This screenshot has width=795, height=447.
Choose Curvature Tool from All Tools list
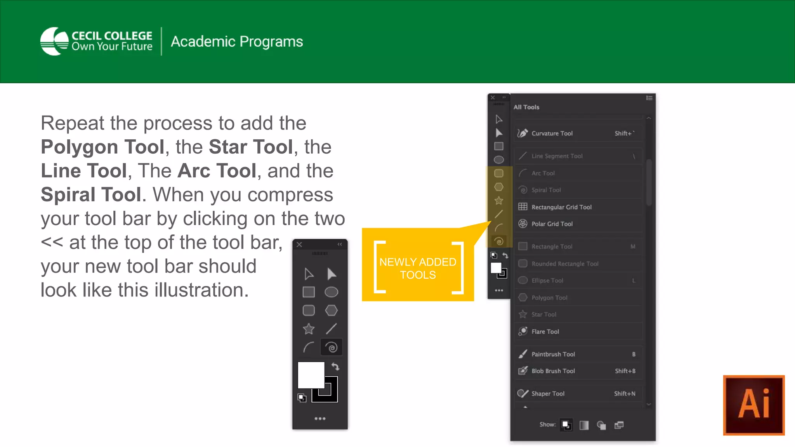tap(552, 133)
